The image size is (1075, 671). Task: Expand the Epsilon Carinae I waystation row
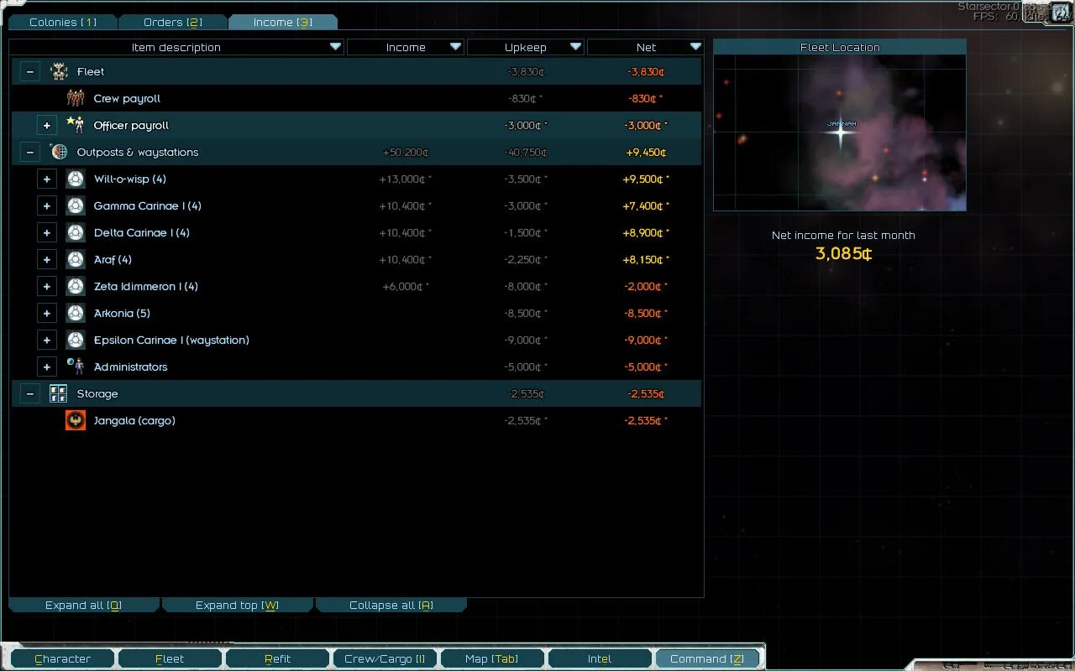[47, 340]
